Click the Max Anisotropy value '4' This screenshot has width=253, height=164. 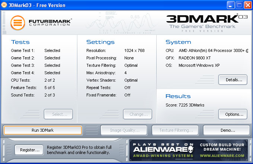(x=125, y=73)
